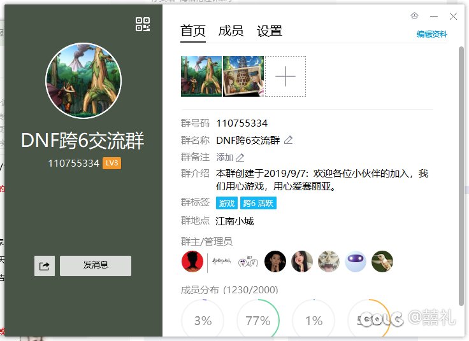
Task: Switch to the 设置 tab
Action: (270, 31)
